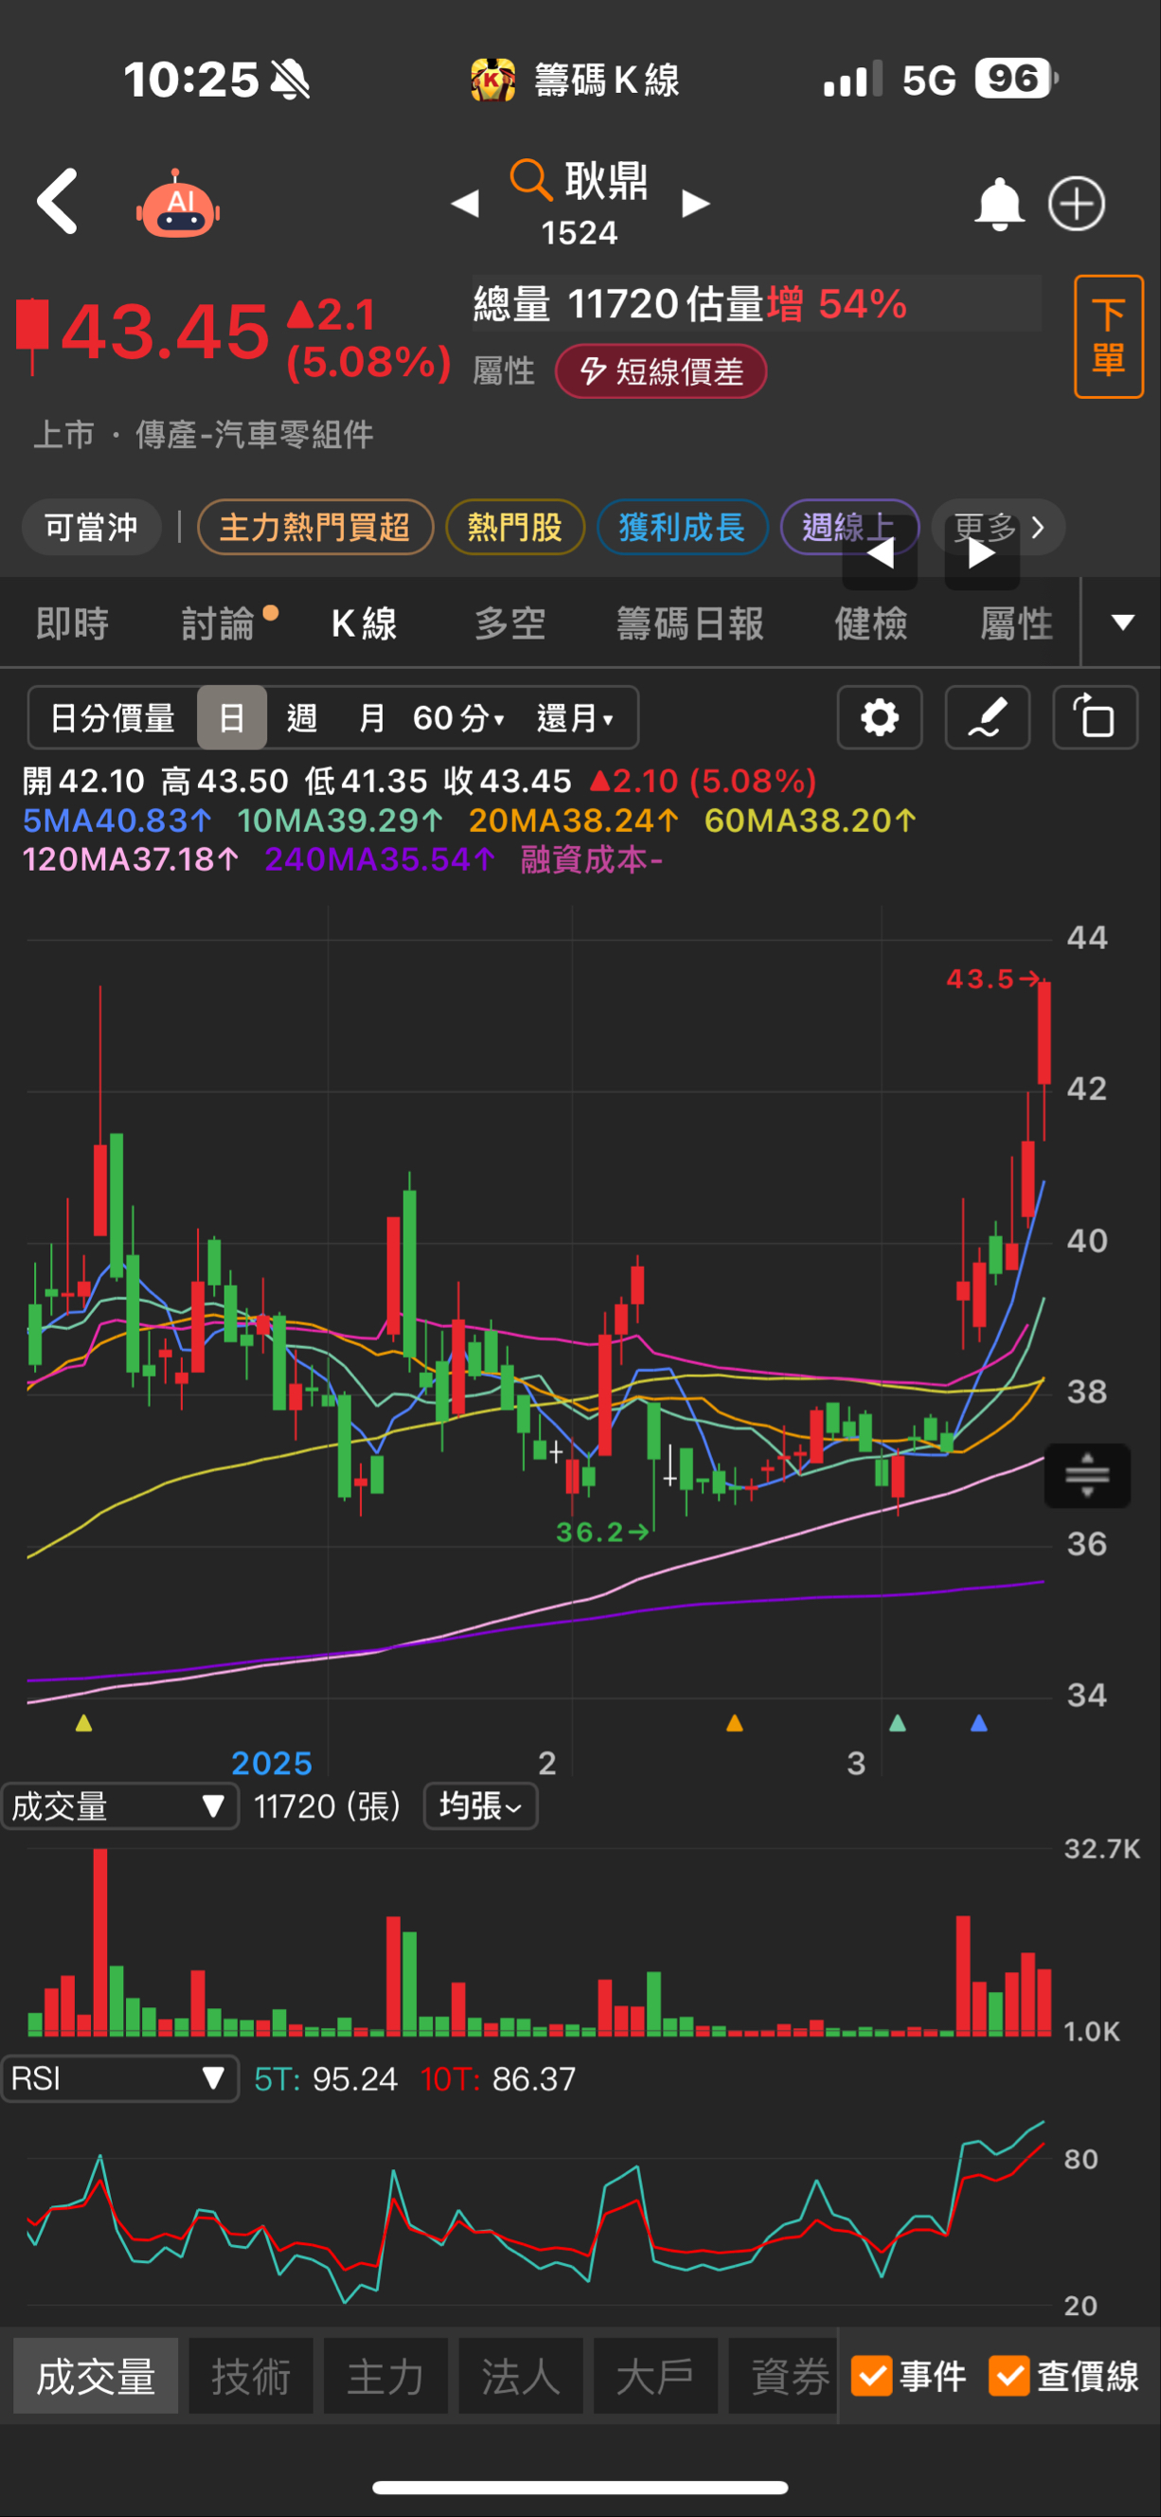Tap green event marker triangle in March
Viewport: 1161px width, 2517px height.
point(898,1722)
